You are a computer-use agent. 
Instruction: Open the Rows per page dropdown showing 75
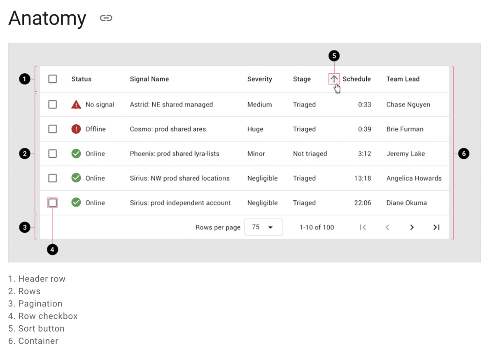(x=263, y=227)
